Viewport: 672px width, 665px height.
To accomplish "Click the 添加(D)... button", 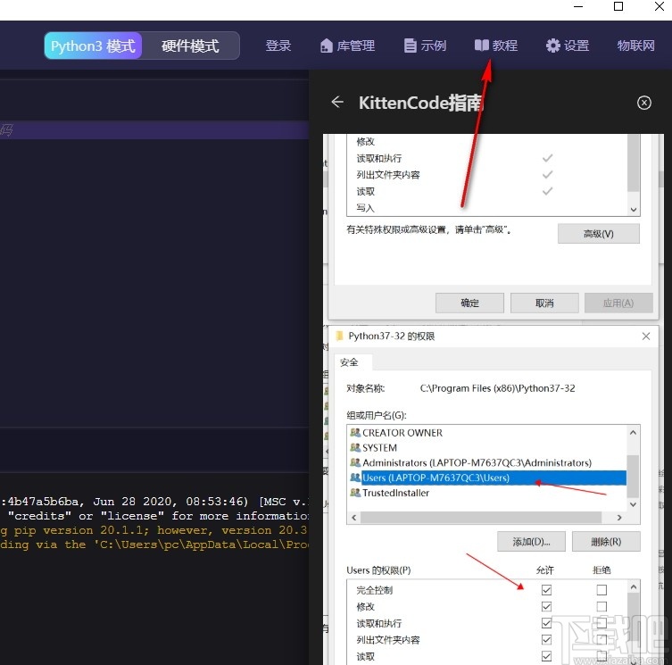I will pyautogui.click(x=531, y=542).
